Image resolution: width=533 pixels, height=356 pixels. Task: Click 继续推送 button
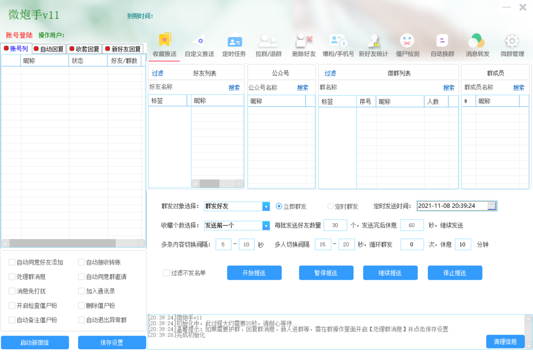coord(390,273)
